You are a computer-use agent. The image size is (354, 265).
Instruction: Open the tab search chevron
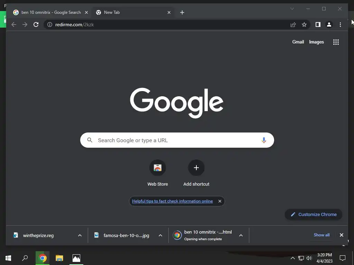tap(292, 9)
